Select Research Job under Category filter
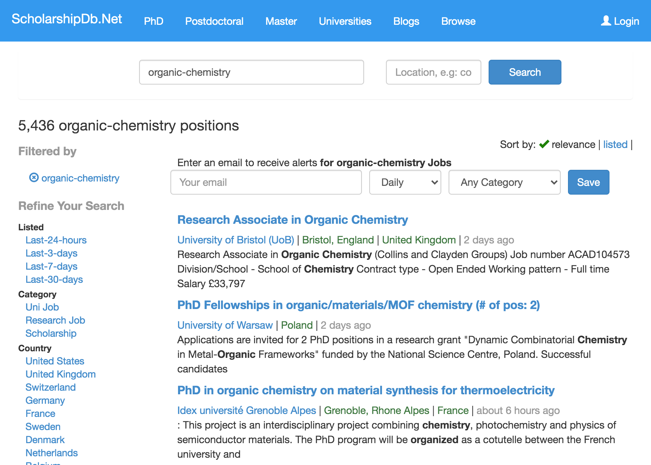651x465 pixels. (55, 320)
